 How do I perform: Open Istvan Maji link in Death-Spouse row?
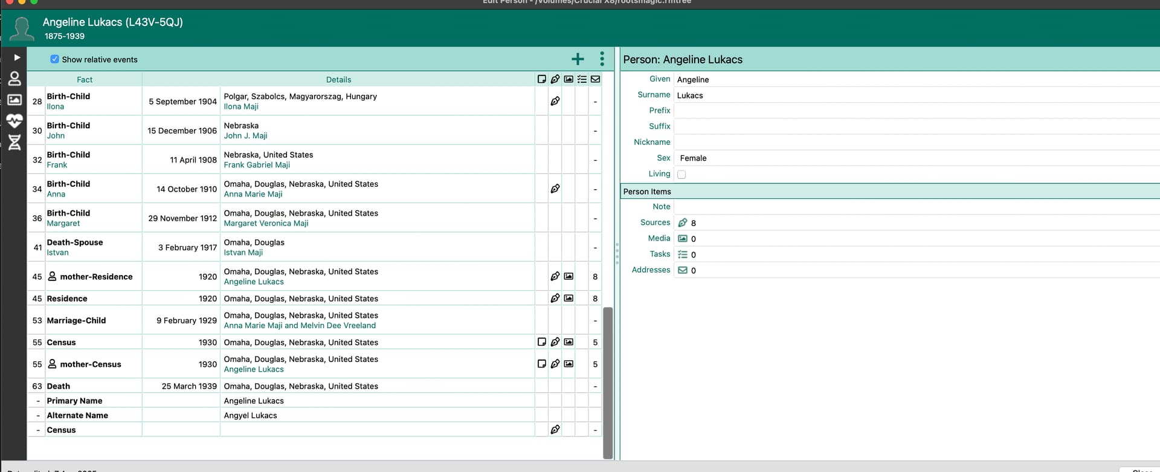[243, 253]
